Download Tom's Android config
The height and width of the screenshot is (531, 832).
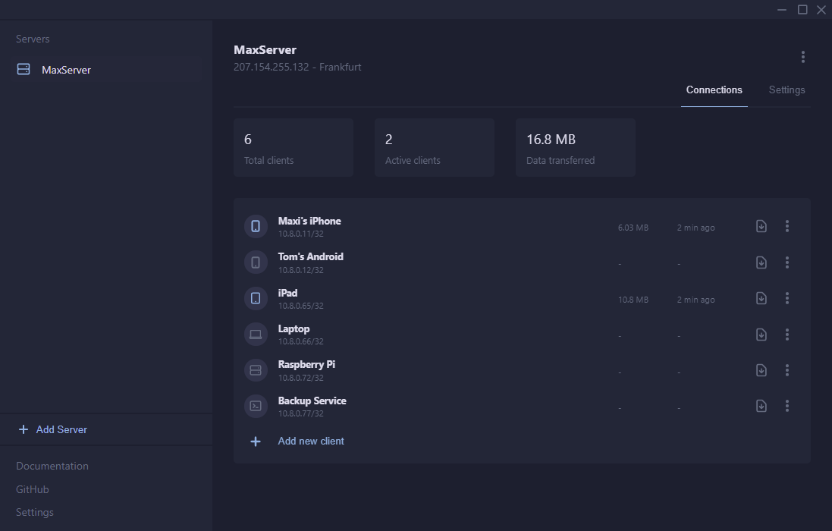761,262
